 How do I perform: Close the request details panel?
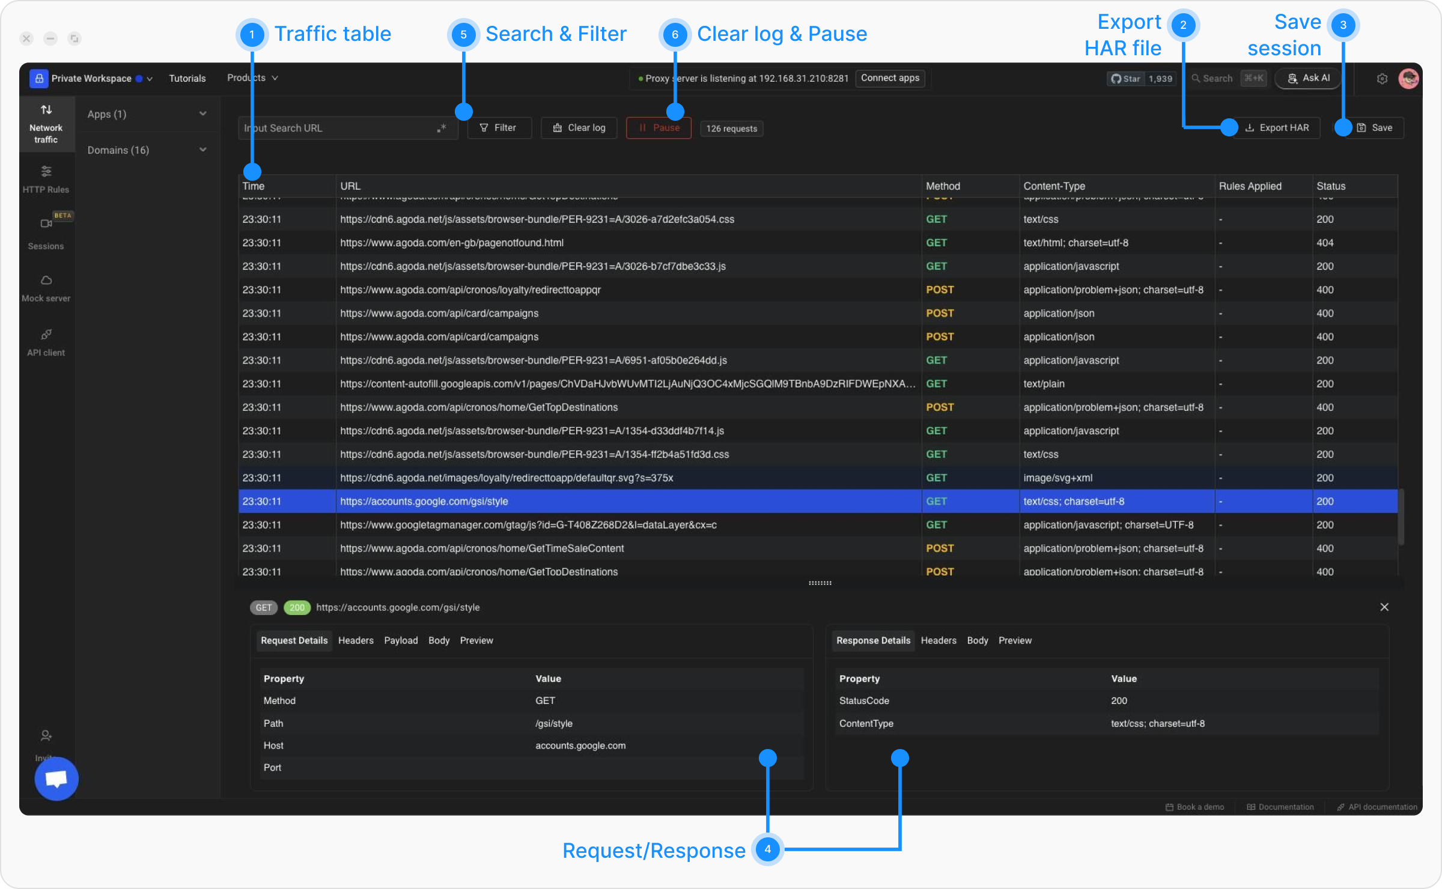[x=1384, y=607]
